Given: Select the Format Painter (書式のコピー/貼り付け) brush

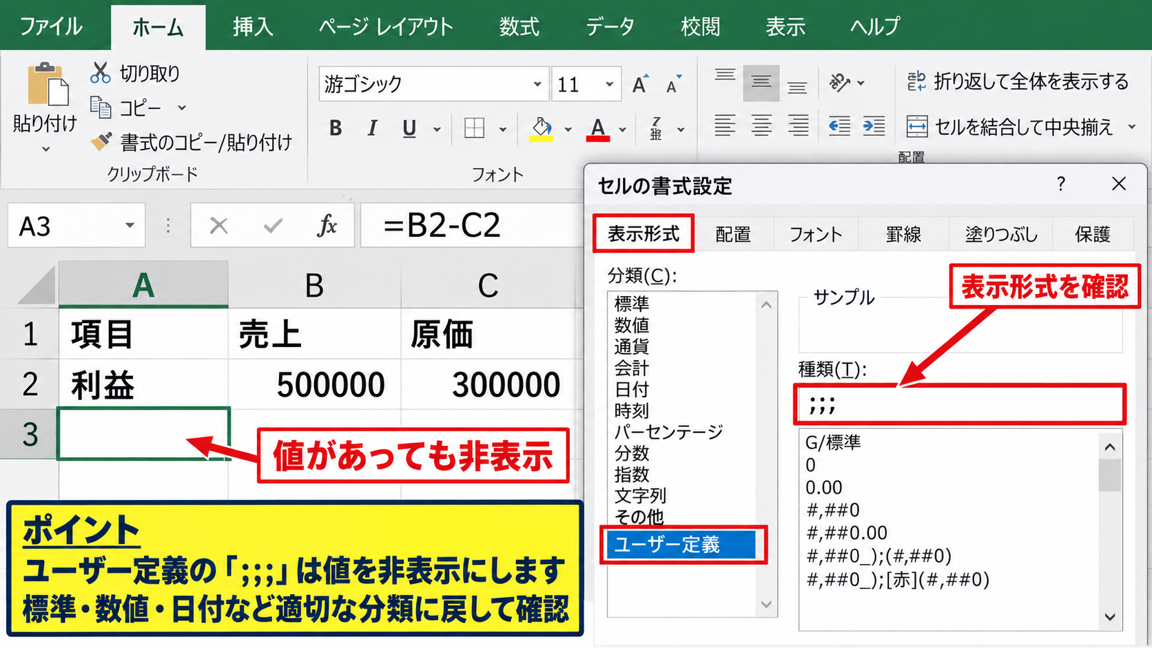Looking at the screenshot, I should coord(101,142).
